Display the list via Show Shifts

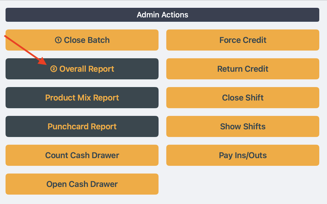click(x=243, y=126)
